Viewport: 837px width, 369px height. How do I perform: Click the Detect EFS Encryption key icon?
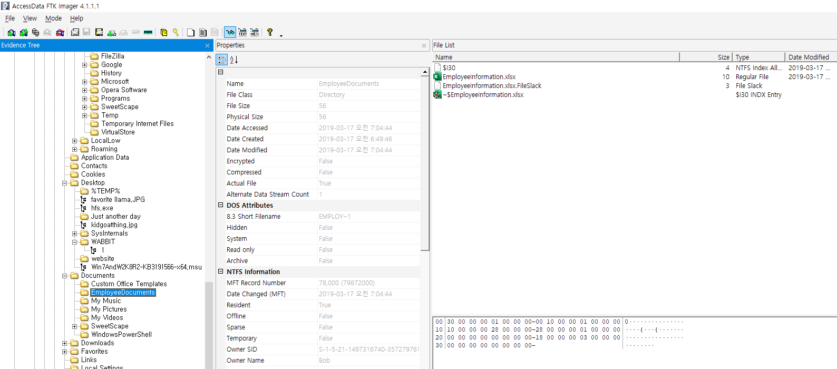point(176,32)
